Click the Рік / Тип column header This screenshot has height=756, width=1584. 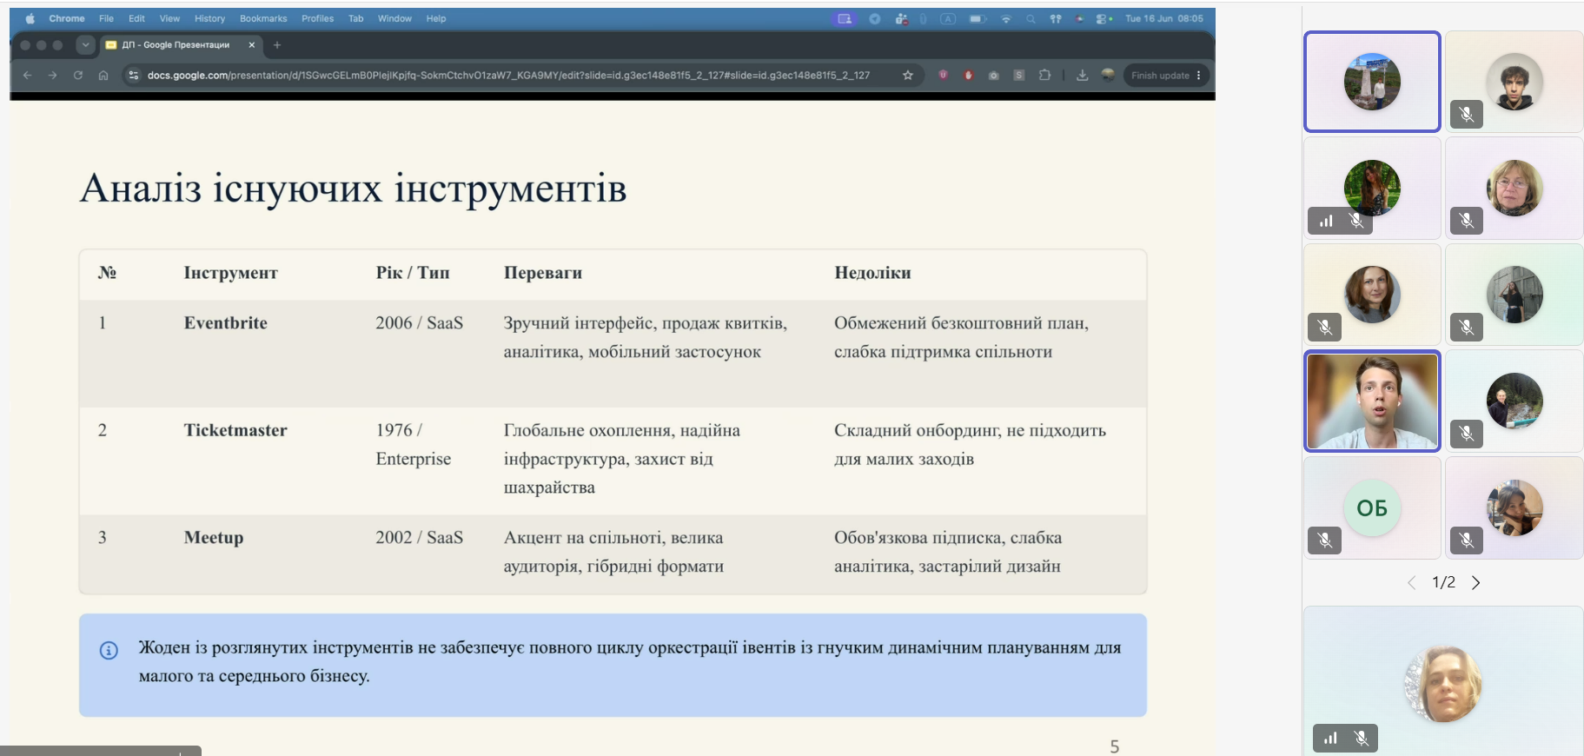coord(413,273)
